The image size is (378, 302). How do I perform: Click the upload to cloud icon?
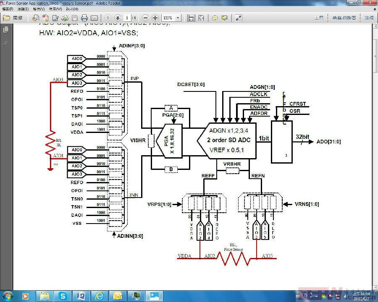click(65, 18)
